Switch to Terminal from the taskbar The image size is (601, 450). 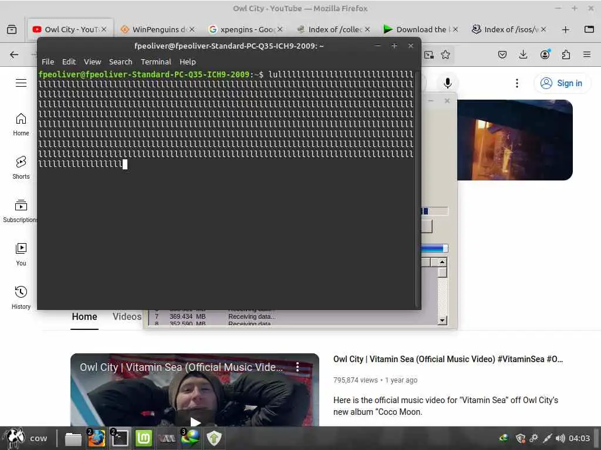[120, 438]
